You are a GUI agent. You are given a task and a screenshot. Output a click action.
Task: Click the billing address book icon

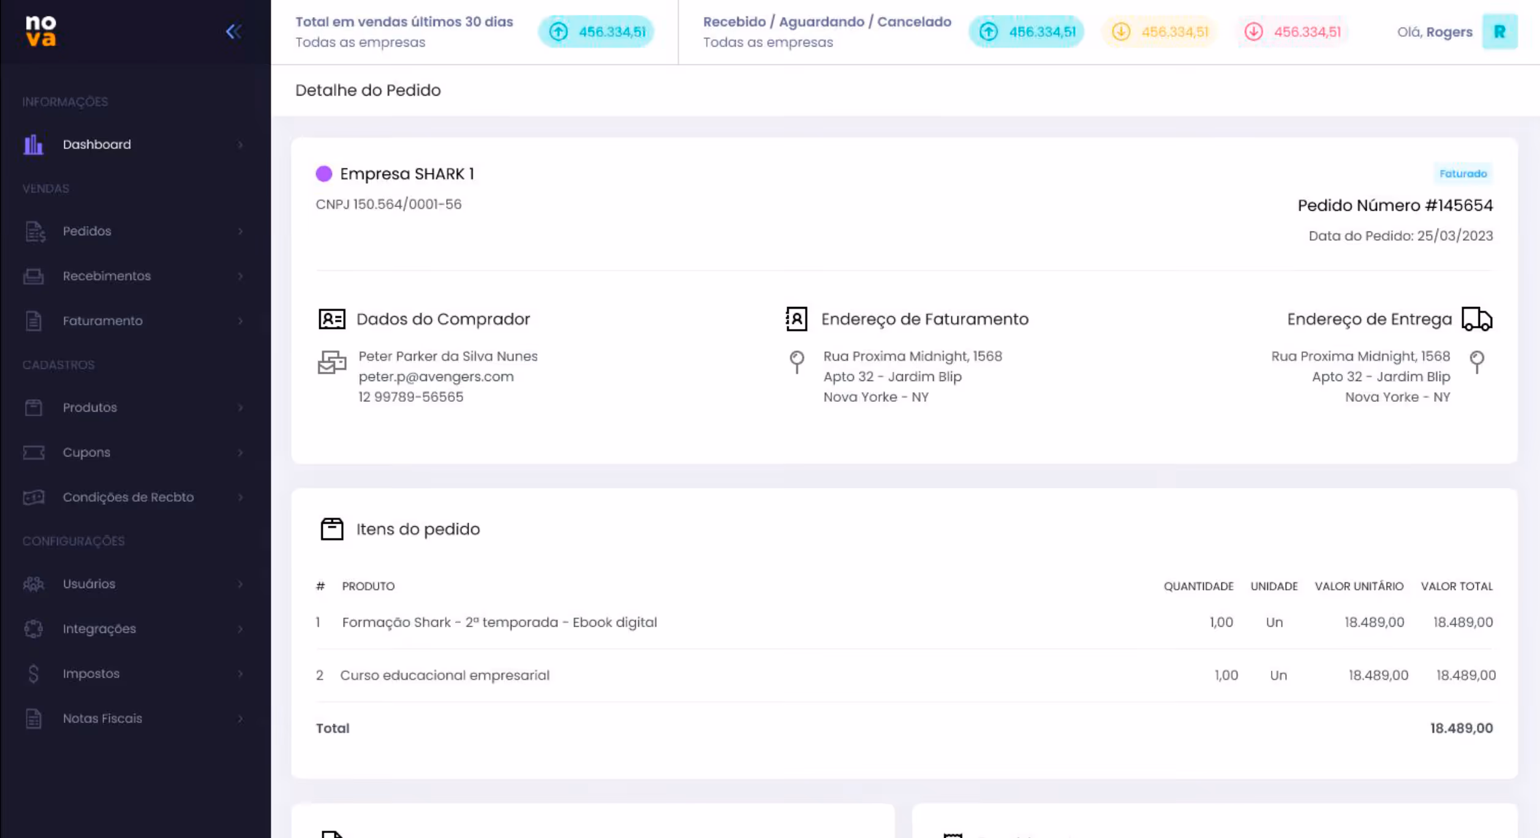(796, 319)
